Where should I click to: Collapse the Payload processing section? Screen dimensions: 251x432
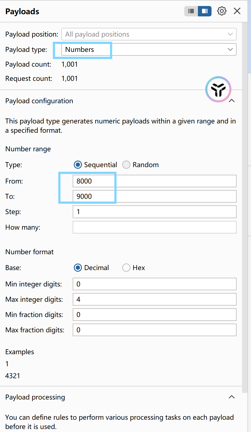click(232, 397)
